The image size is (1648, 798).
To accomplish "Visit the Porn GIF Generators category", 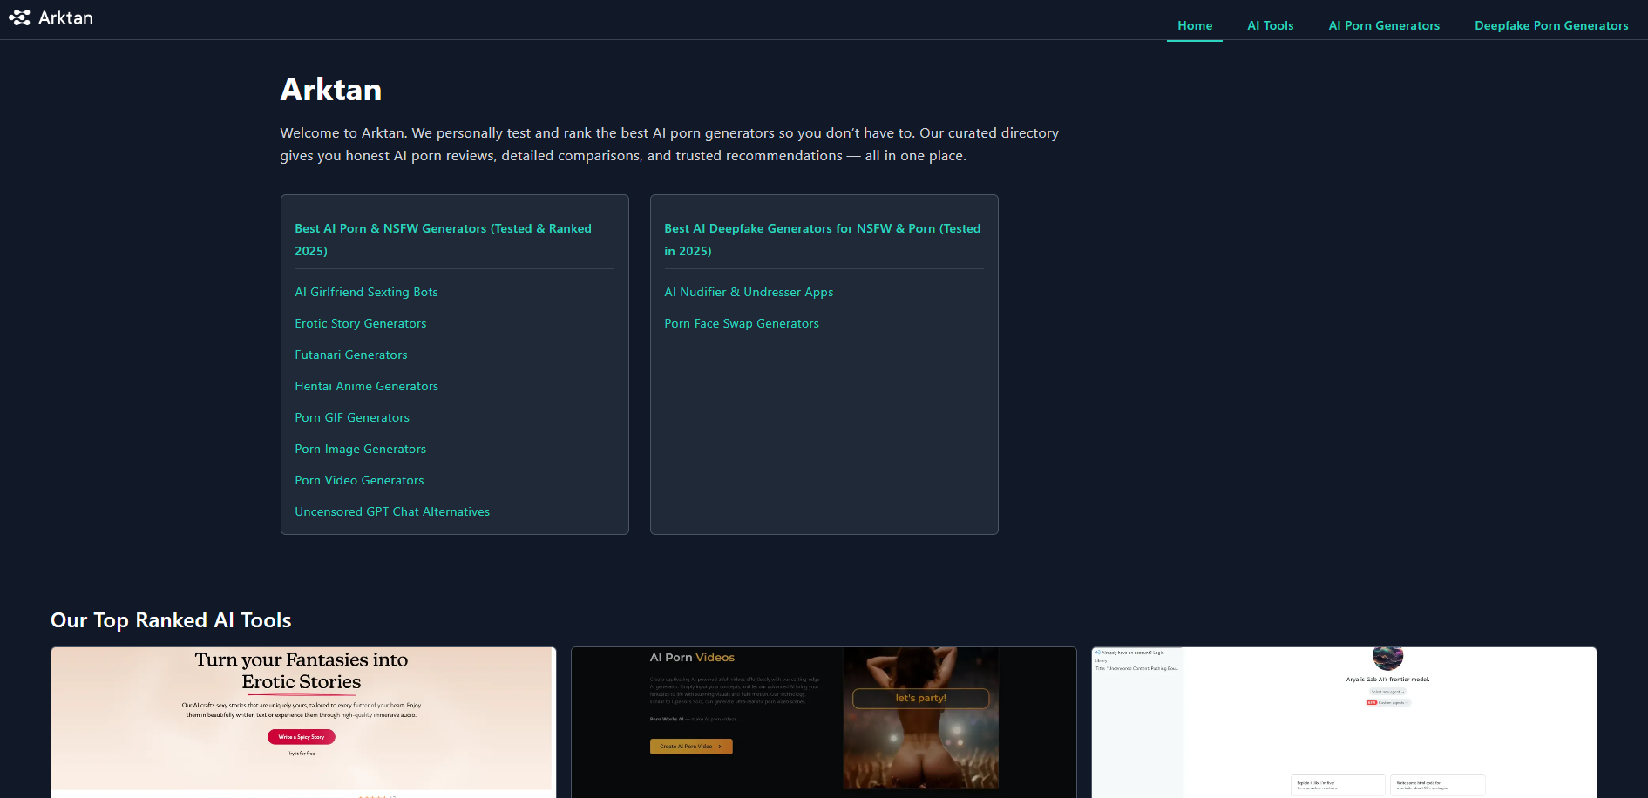I will 351,417.
